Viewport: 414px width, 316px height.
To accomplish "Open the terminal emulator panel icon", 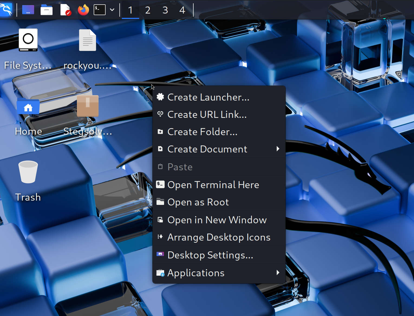I will (x=99, y=10).
